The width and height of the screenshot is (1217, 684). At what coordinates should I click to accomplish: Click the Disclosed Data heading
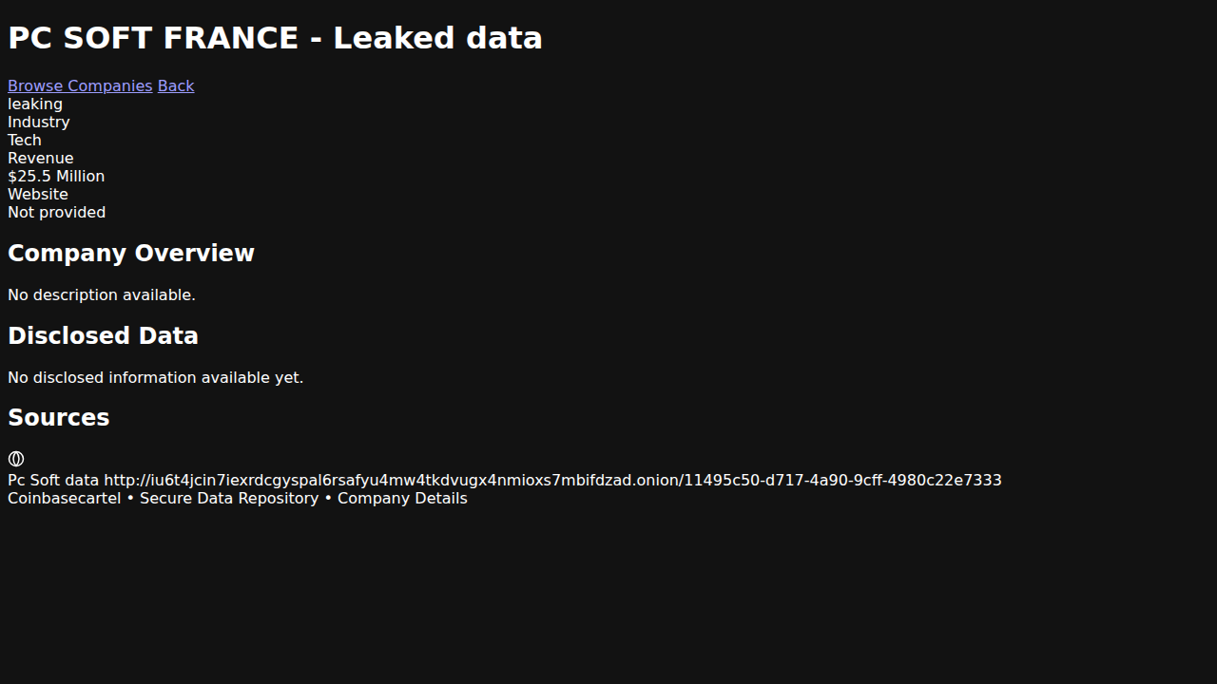103,335
